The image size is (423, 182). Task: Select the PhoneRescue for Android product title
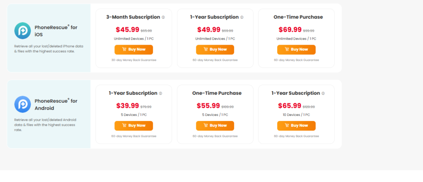coord(56,104)
